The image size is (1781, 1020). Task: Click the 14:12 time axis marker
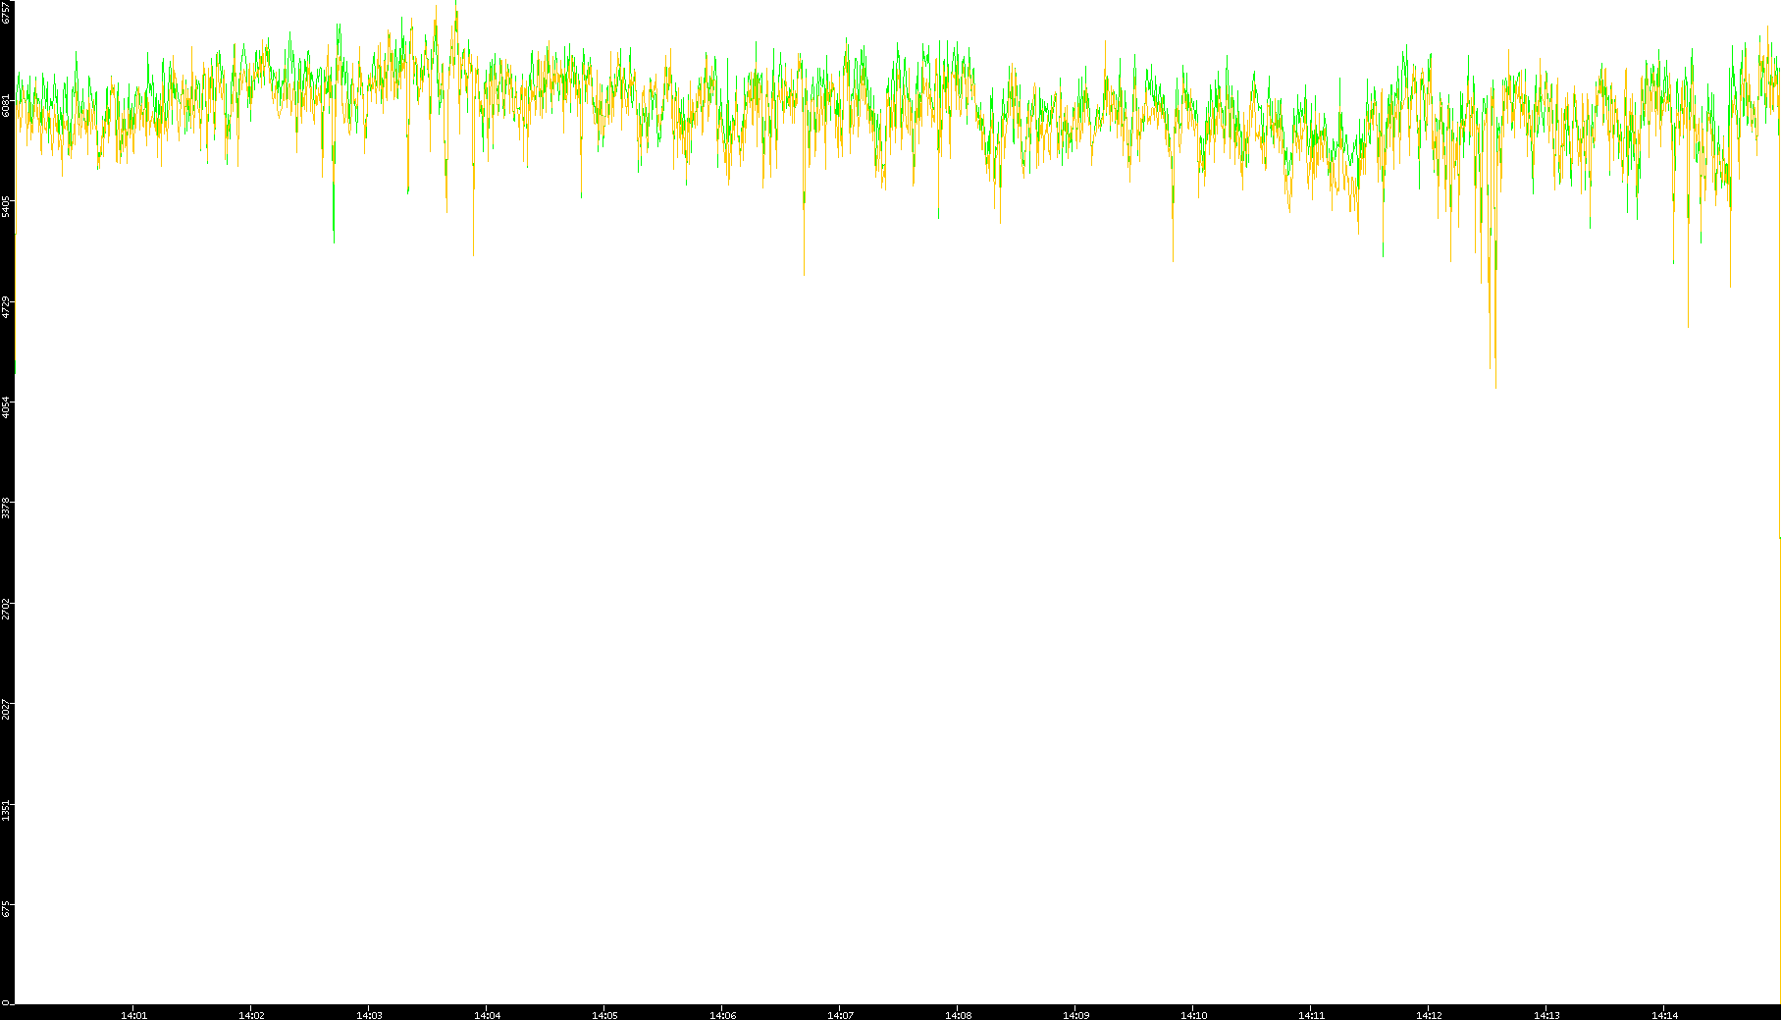[1429, 1014]
